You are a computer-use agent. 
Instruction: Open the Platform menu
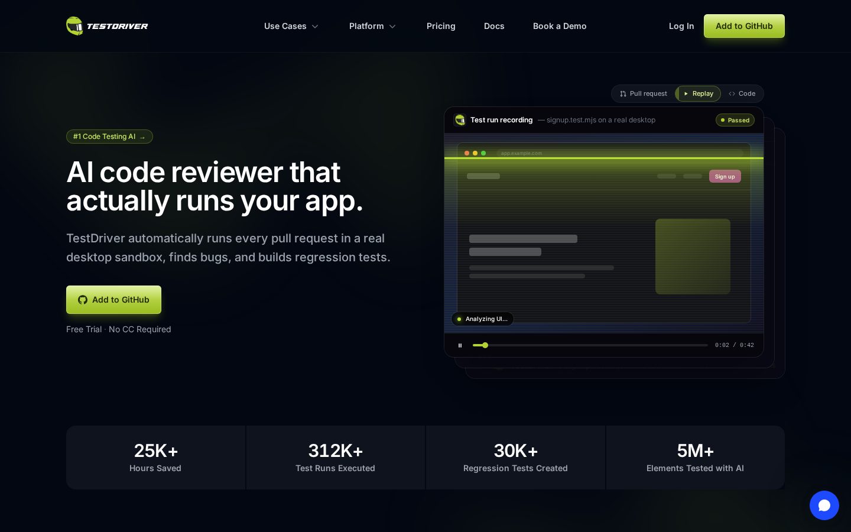click(x=372, y=26)
